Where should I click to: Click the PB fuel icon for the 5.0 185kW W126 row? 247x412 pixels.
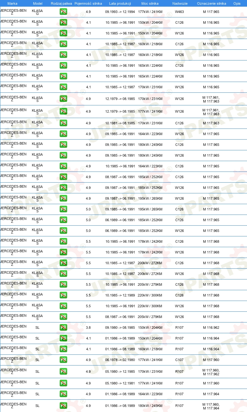63,231
